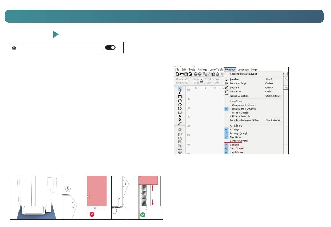
Task: Open the Tools menu
Action: point(192,70)
